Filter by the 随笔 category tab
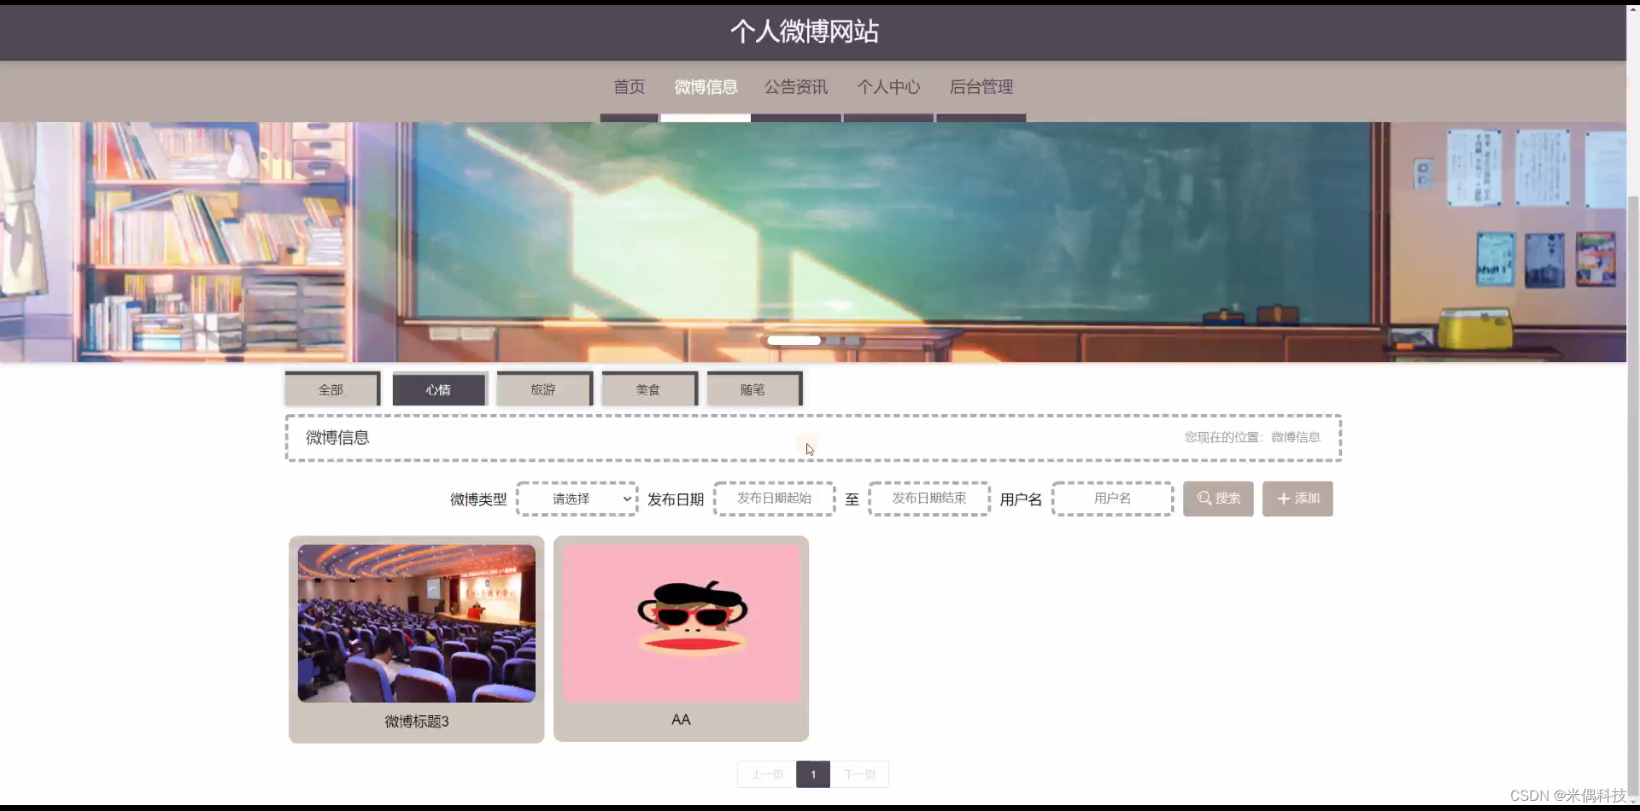Viewport: 1640px width, 811px height. [753, 389]
